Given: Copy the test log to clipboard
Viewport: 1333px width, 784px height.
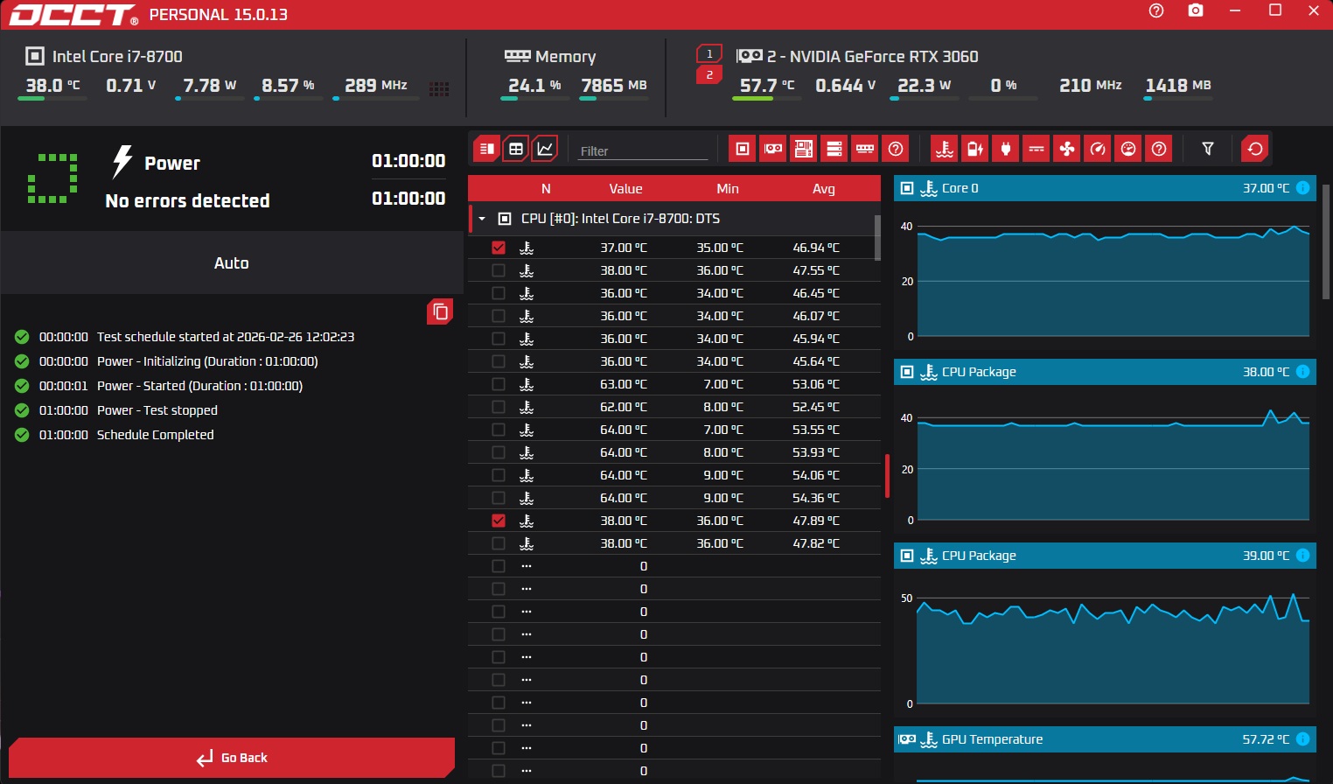Looking at the screenshot, I should [440, 311].
